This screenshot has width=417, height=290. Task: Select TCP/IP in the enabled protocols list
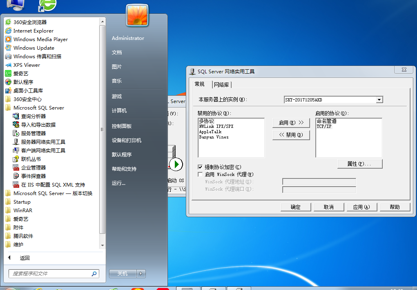coord(324,126)
